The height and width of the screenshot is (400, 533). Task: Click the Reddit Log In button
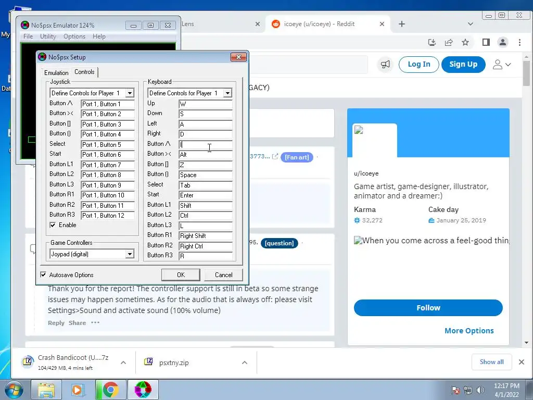tap(419, 64)
